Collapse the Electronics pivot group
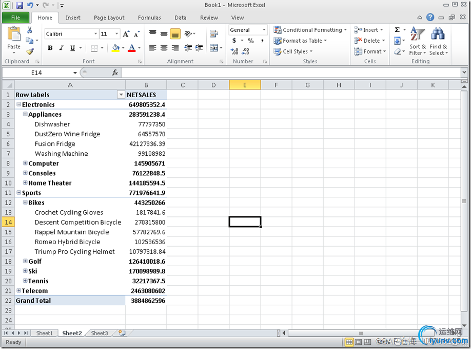This screenshot has height=349, width=471. (19, 104)
